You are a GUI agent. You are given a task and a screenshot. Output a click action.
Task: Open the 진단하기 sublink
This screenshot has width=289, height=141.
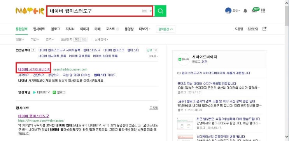pyautogui.click(x=39, y=75)
